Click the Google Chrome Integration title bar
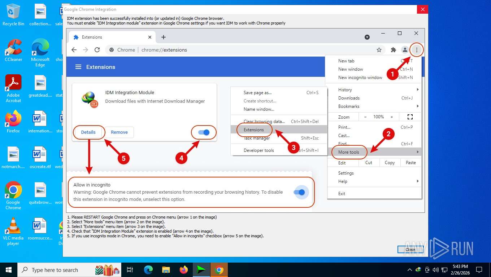The width and height of the screenshot is (491, 277). (240, 9)
